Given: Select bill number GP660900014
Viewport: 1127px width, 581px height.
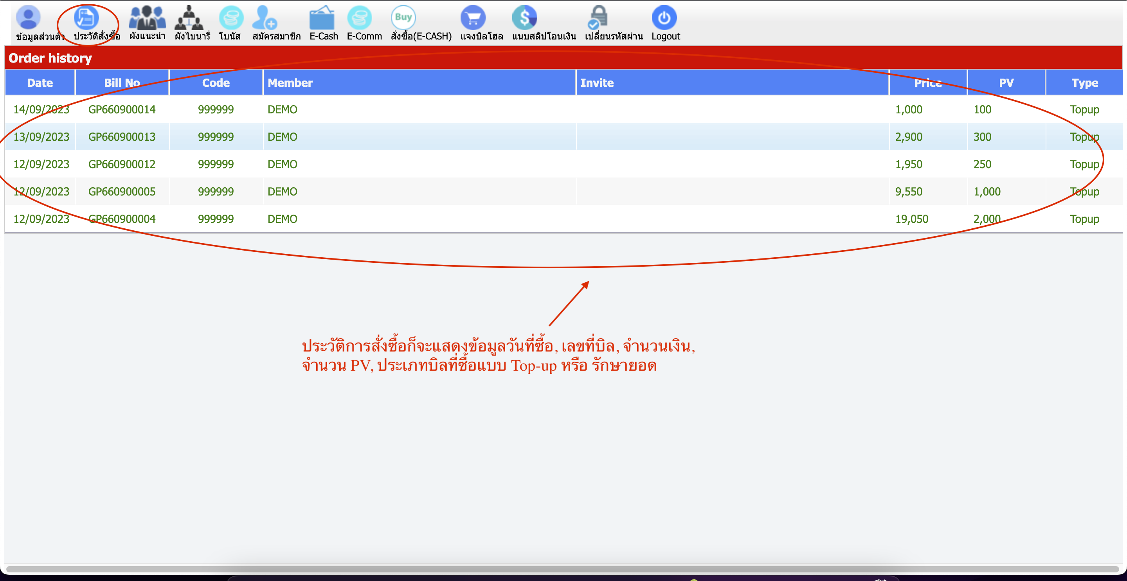Looking at the screenshot, I should (122, 109).
